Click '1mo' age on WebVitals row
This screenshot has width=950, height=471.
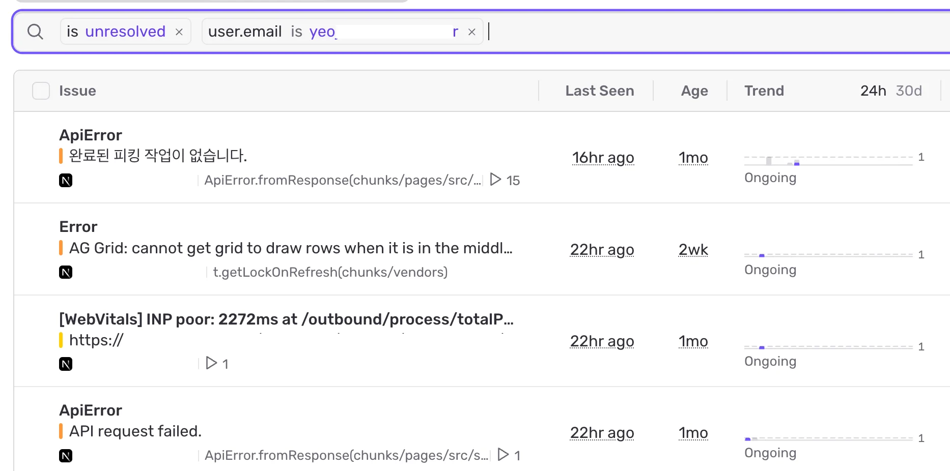693,341
